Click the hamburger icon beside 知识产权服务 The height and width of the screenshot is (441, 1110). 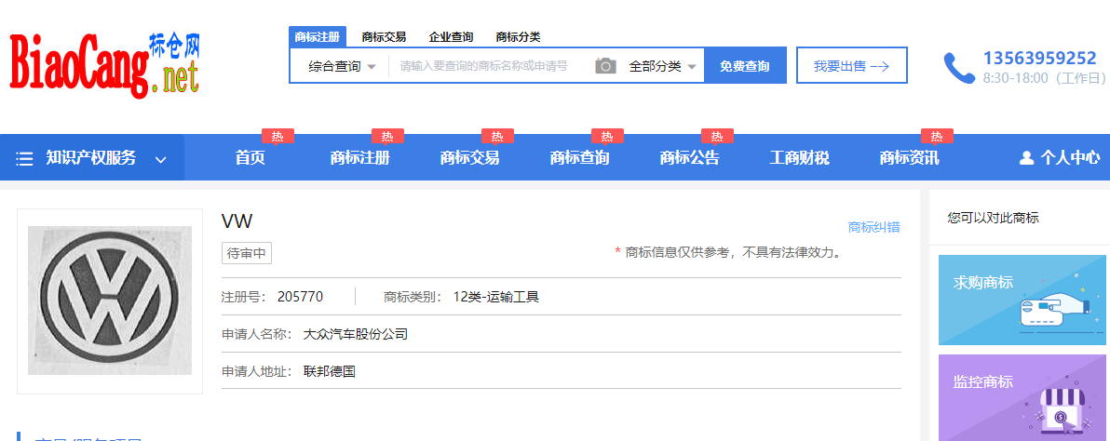tap(25, 159)
